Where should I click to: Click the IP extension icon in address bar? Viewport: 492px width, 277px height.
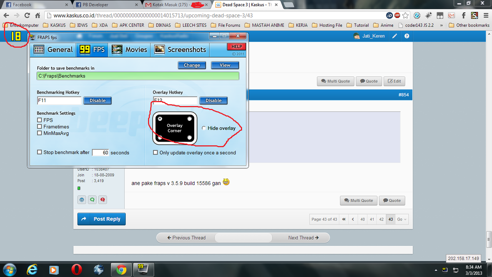tap(390, 16)
